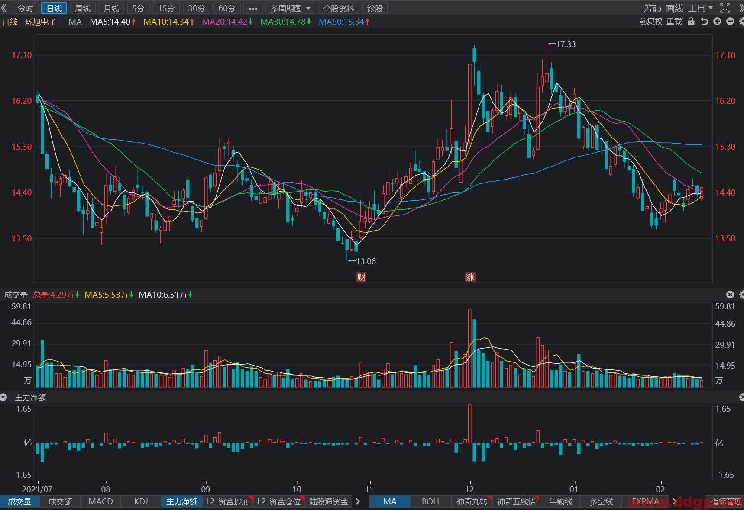Click MA5:14.40 indicator label
The width and height of the screenshot is (744, 510).
click(113, 22)
